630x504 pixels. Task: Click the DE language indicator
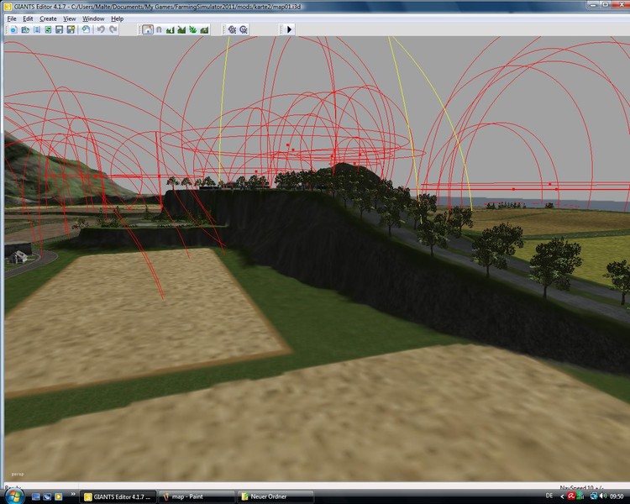(x=549, y=496)
